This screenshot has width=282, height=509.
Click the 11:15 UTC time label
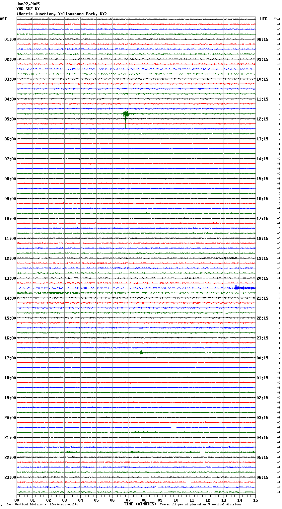(x=262, y=99)
